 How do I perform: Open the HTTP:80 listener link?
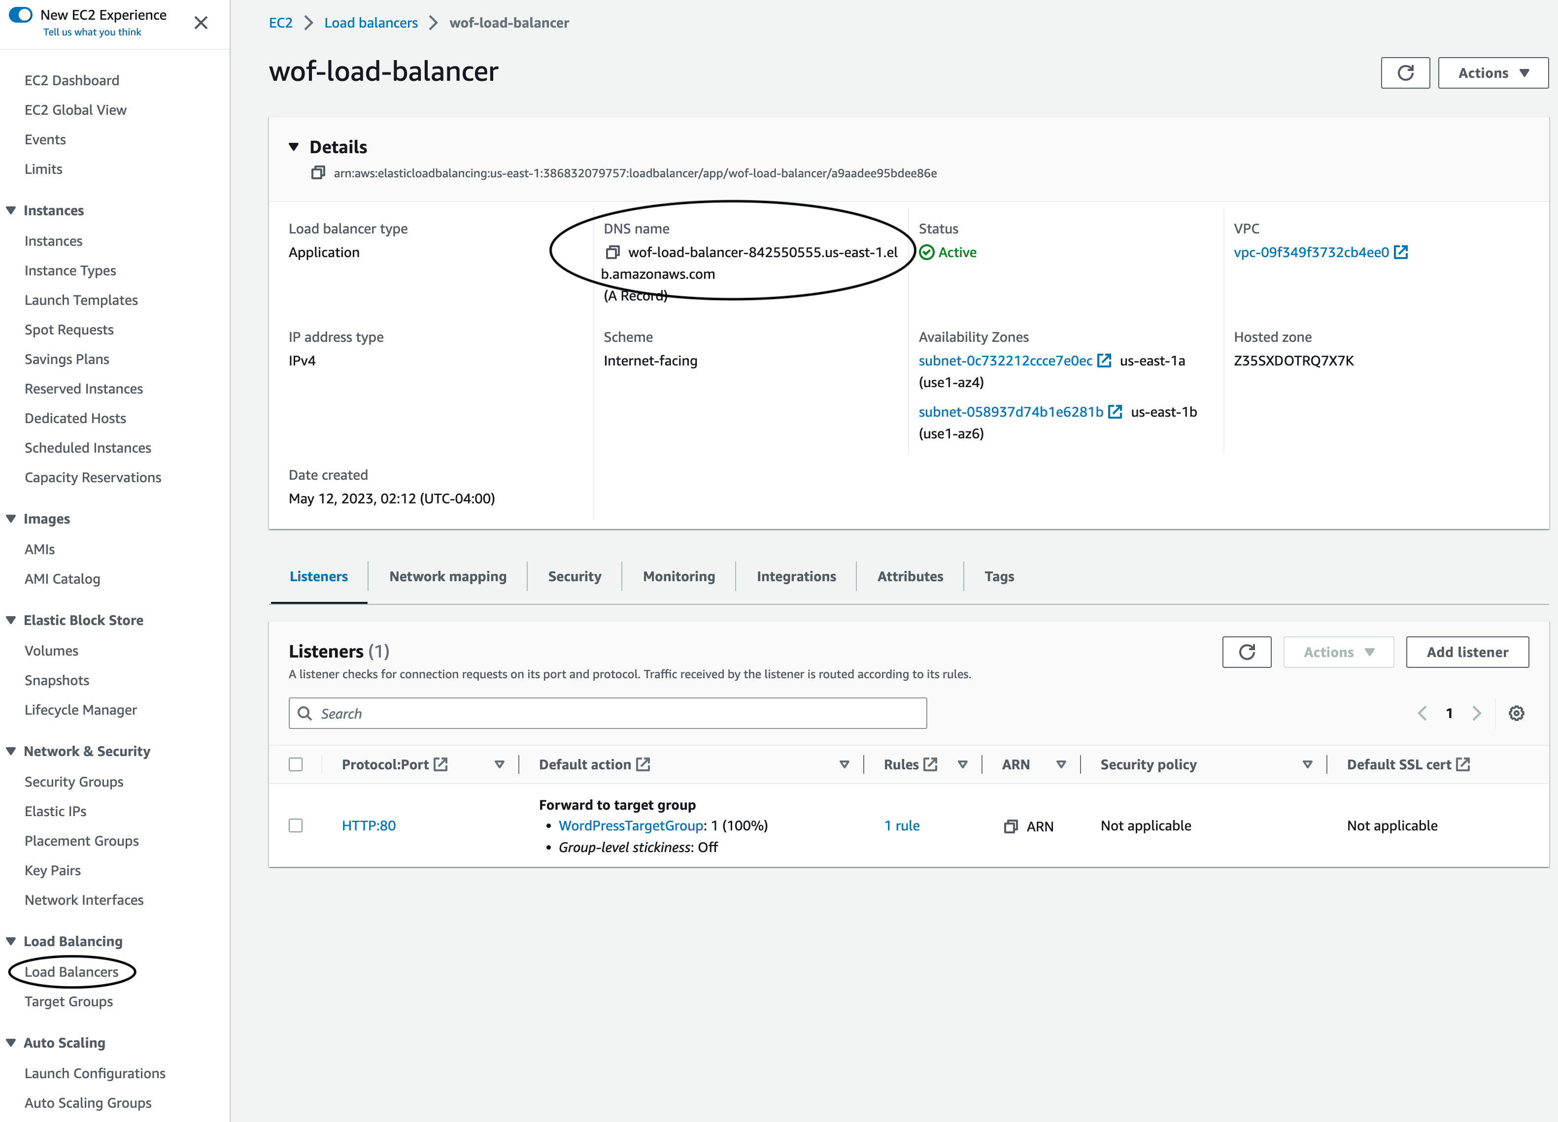pos(369,825)
